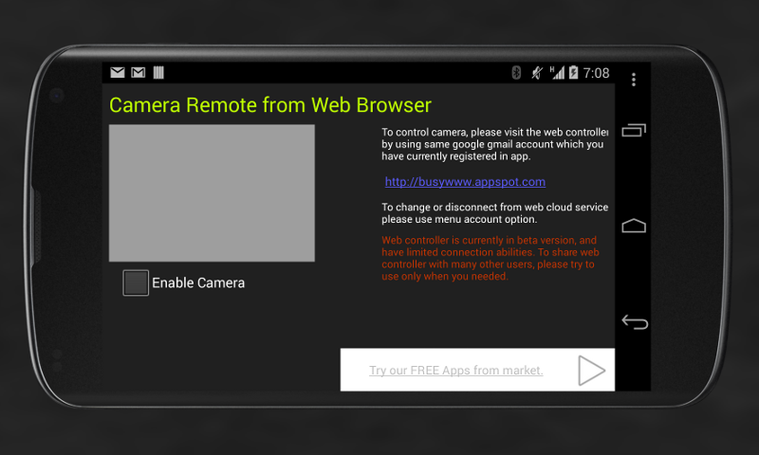759x455 pixels.
Task: Tap the play arrow in the ad banner
Action: 591,371
